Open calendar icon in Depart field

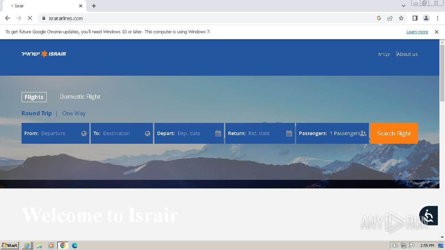pos(218,133)
